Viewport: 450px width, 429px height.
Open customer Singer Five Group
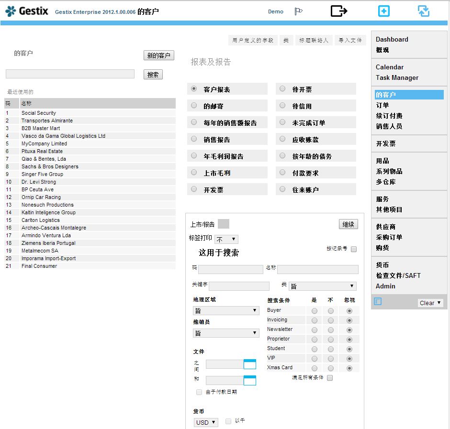click(x=42, y=174)
